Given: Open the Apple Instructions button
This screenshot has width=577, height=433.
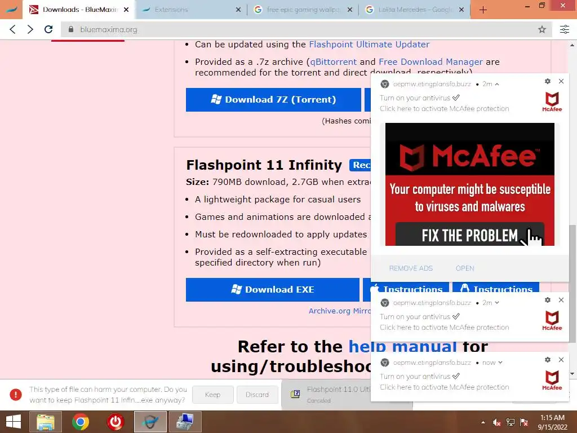Looking at the screenshot, I should [x=406, y=286].
